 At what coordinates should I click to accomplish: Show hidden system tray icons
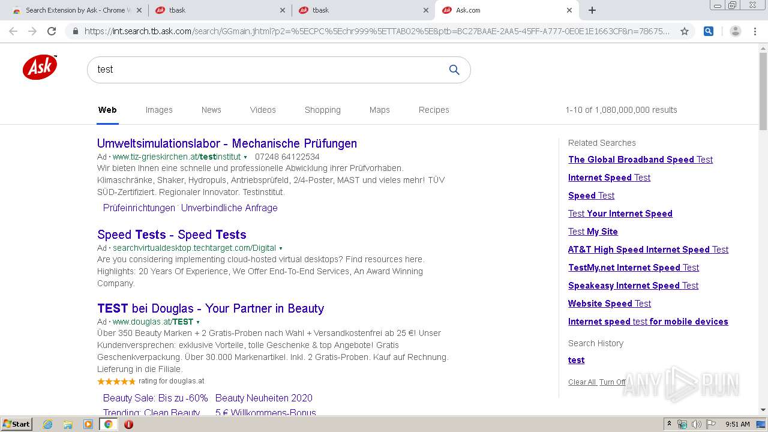pyautogui.click(x=669, y=424)
